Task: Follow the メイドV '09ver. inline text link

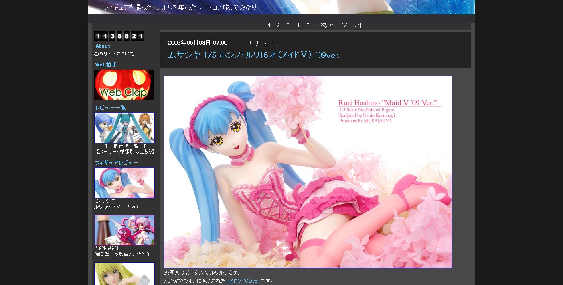Action: coord(243,281)
